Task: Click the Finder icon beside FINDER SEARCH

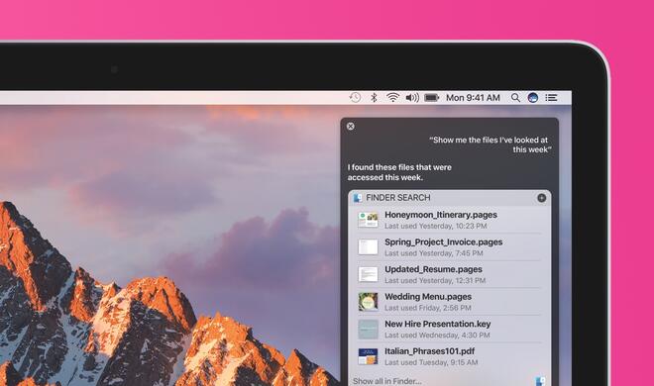Action: tap(358, 198)
